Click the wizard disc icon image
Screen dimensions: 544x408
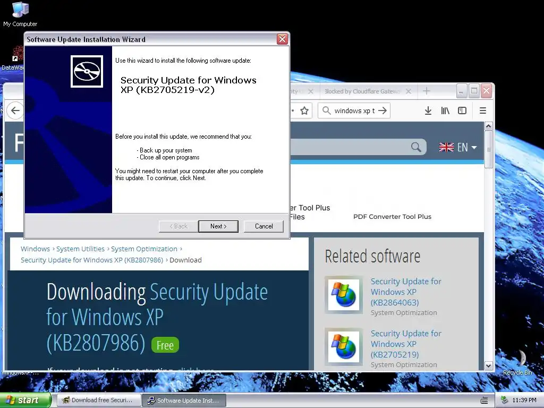tap(87, 72)
